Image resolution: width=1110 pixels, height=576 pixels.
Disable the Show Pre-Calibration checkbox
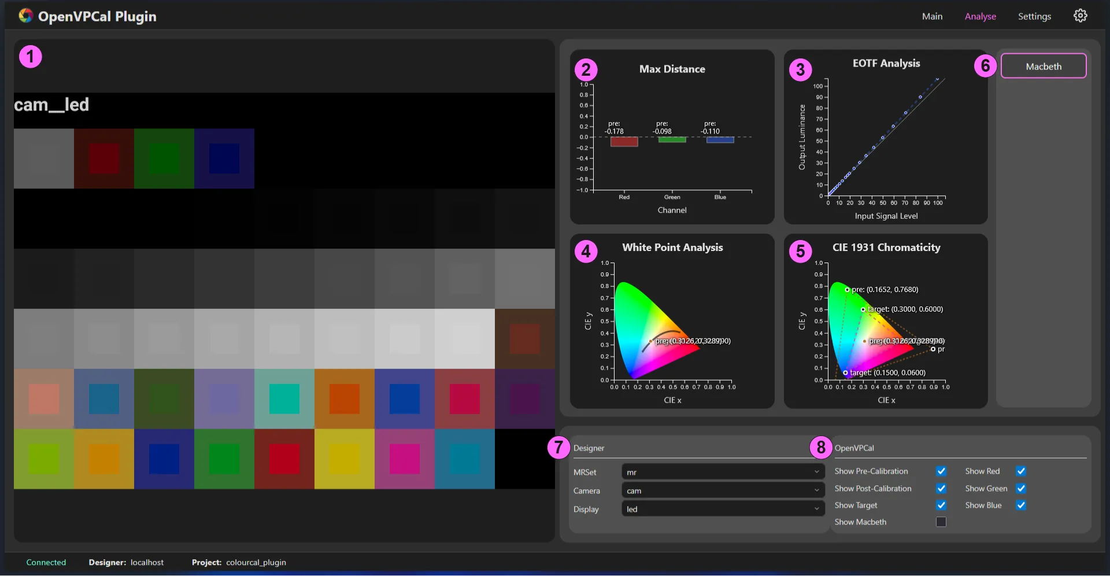(941, 471)
